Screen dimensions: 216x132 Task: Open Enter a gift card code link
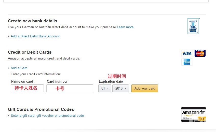(x=47, y=115)
